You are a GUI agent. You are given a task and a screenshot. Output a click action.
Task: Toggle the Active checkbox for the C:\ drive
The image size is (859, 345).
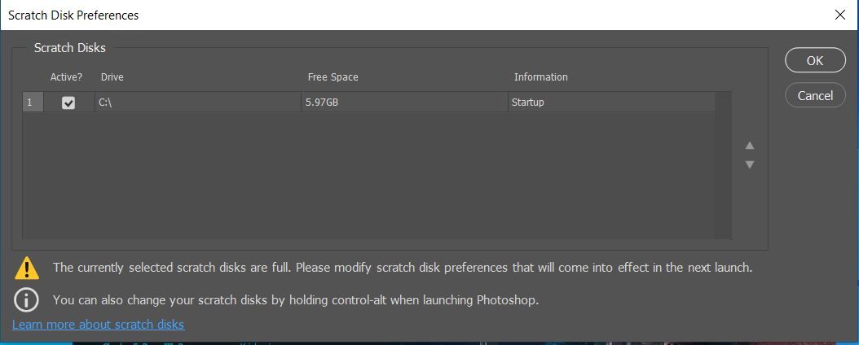68,103
